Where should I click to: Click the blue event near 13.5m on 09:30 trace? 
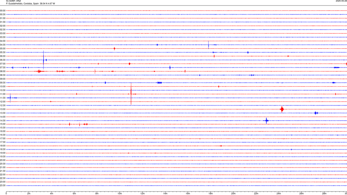(159, 83)
